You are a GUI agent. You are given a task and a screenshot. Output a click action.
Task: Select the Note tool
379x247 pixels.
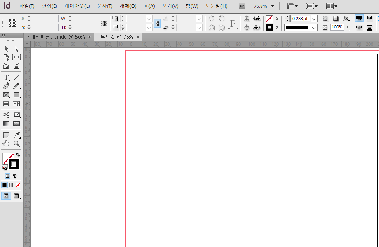pyautogui.click(x=6, y=135)
